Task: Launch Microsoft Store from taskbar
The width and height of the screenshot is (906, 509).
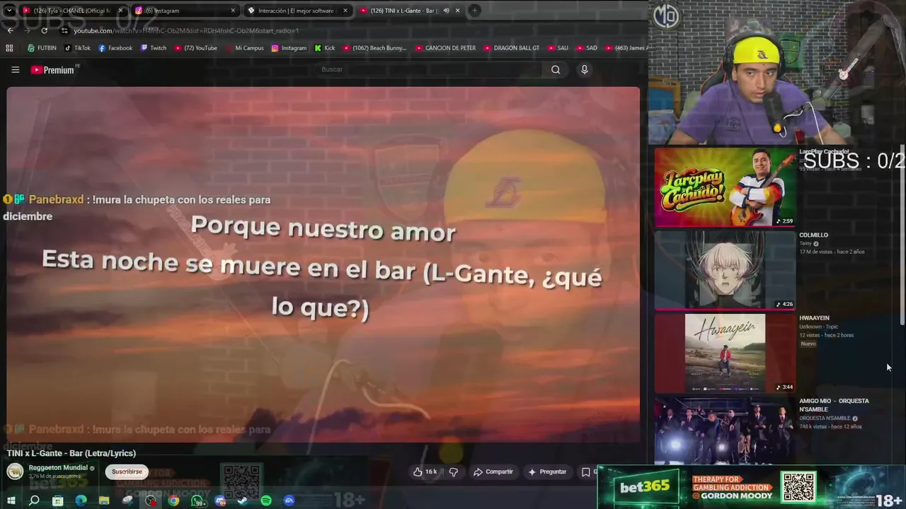Action: click(x=57, y=501)
